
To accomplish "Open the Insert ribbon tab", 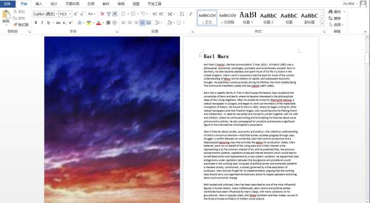I will coord(39,4).
